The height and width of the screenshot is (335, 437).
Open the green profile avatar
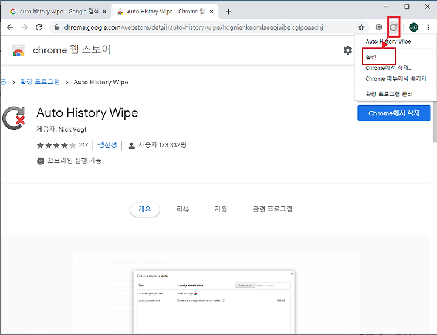(413, 27)
